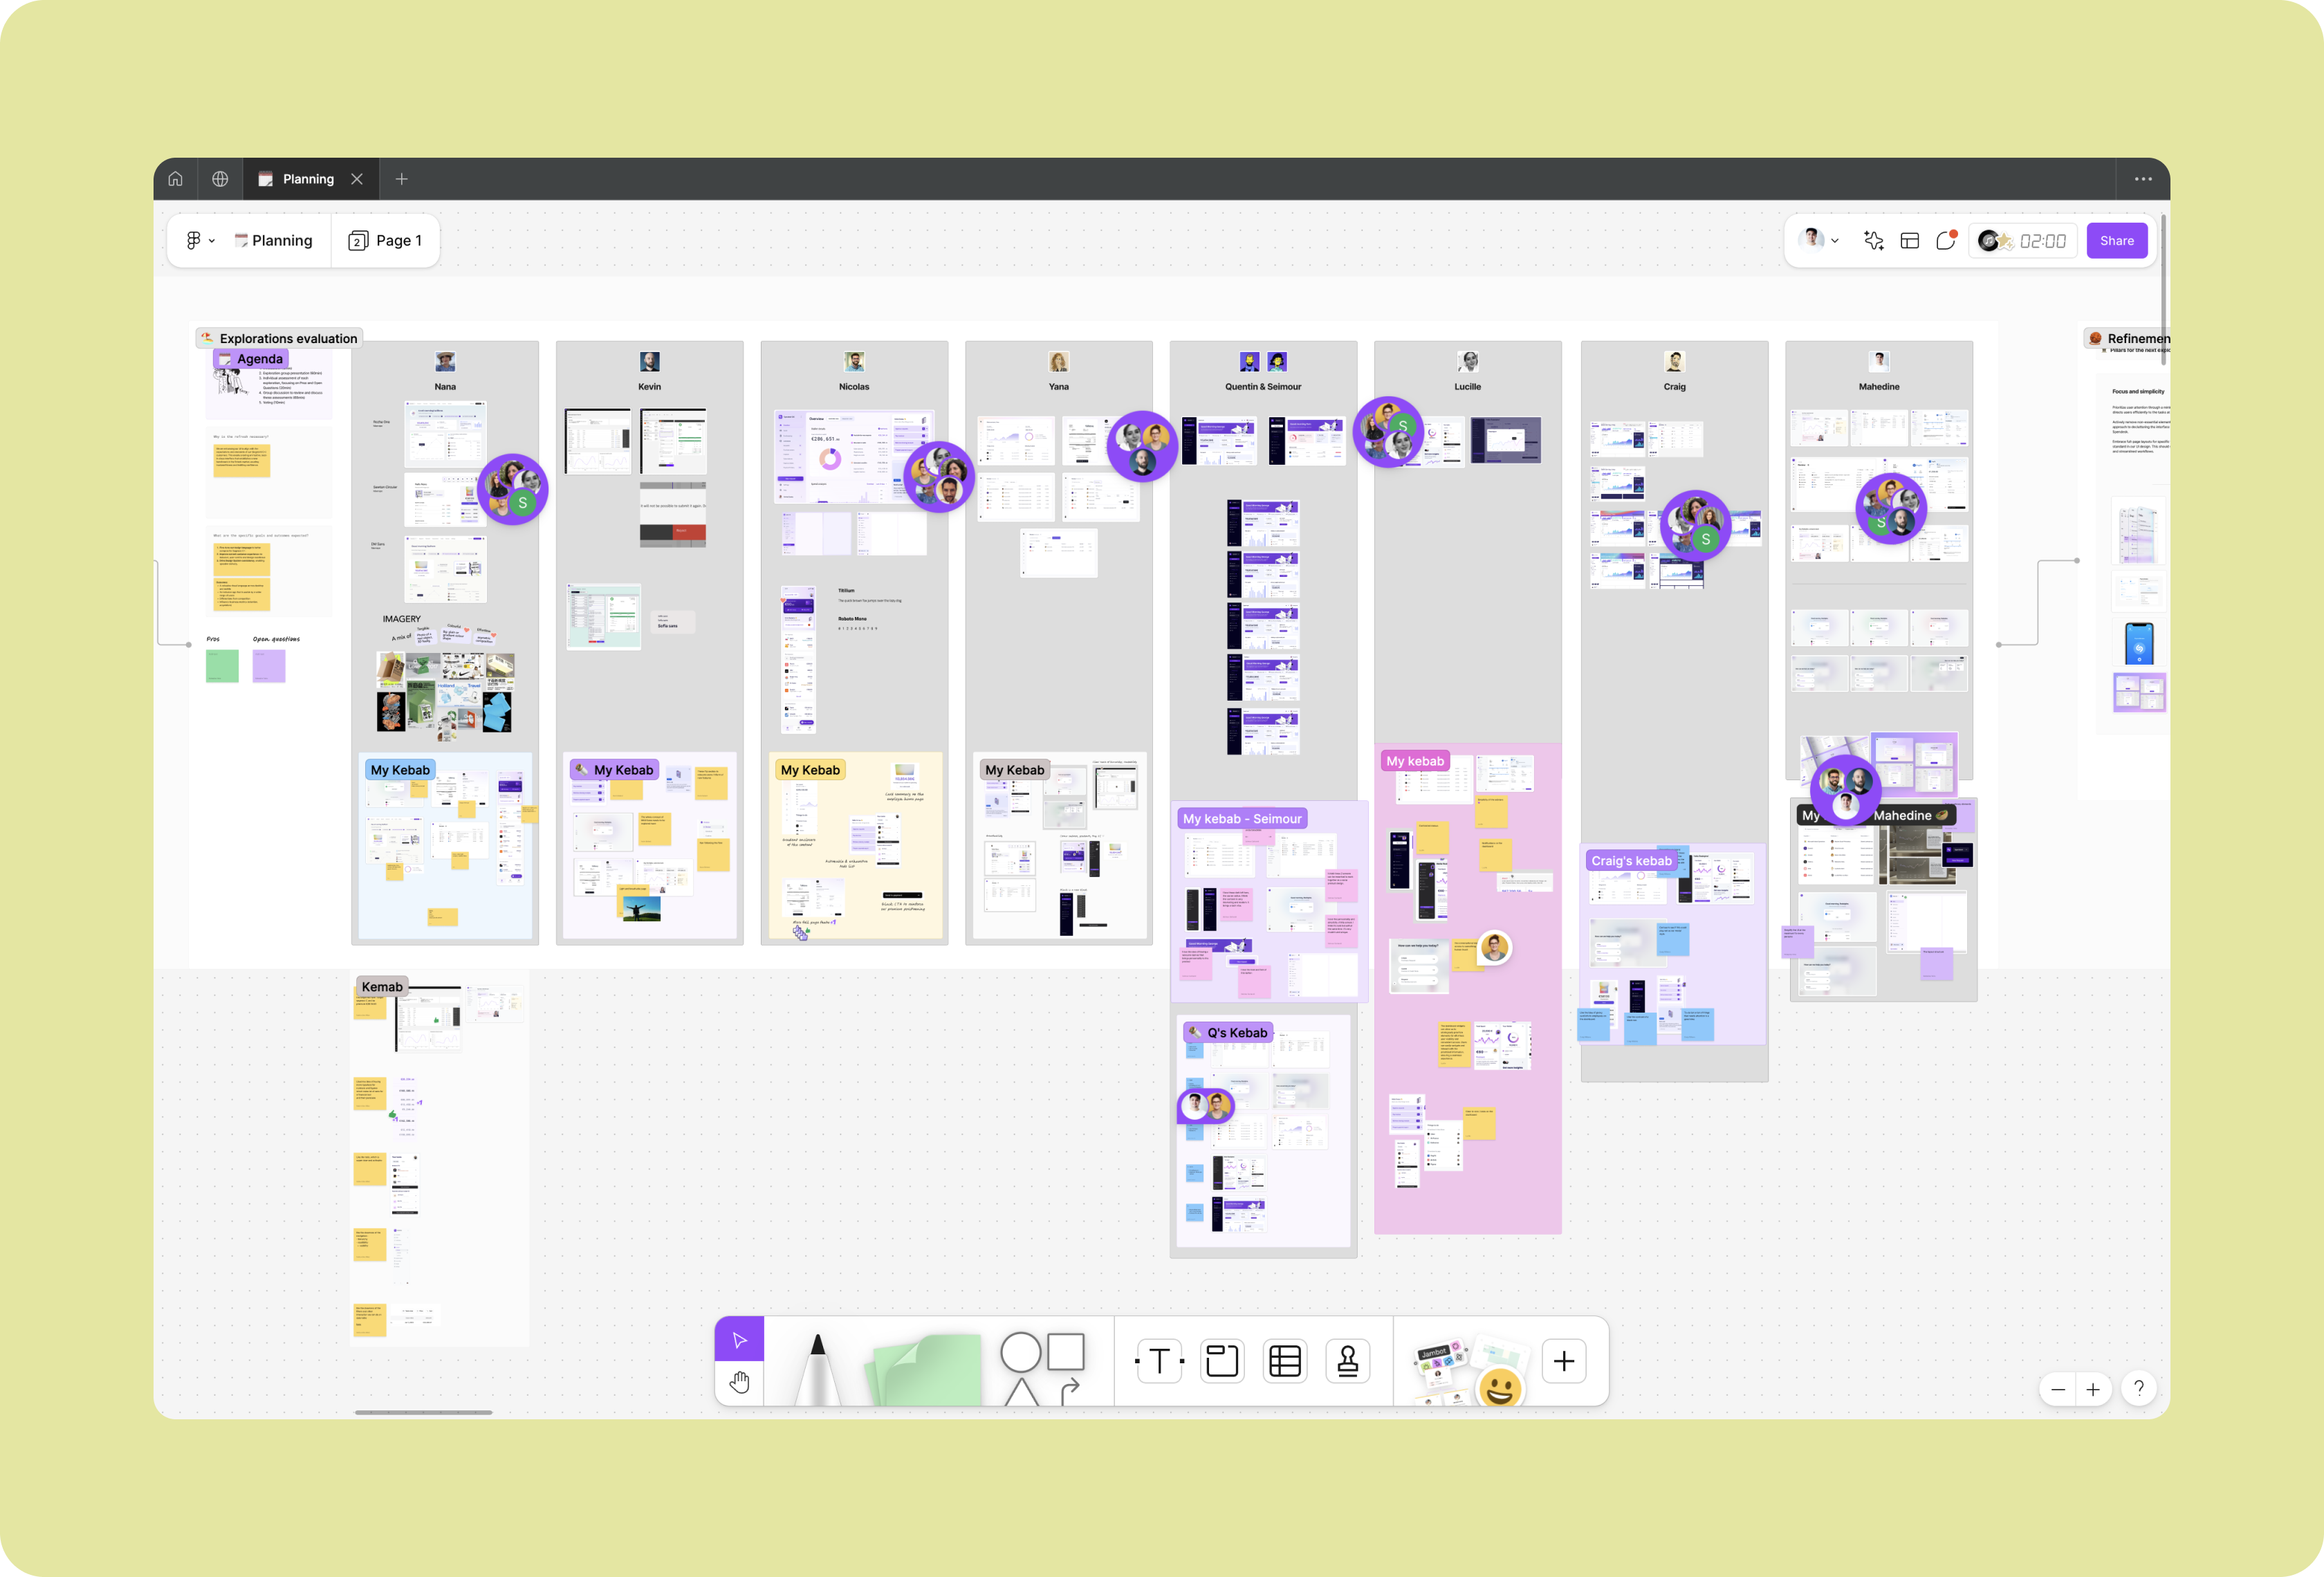
Task: Click the AI sparkle actions icon
Action: tap(1873, 241)
